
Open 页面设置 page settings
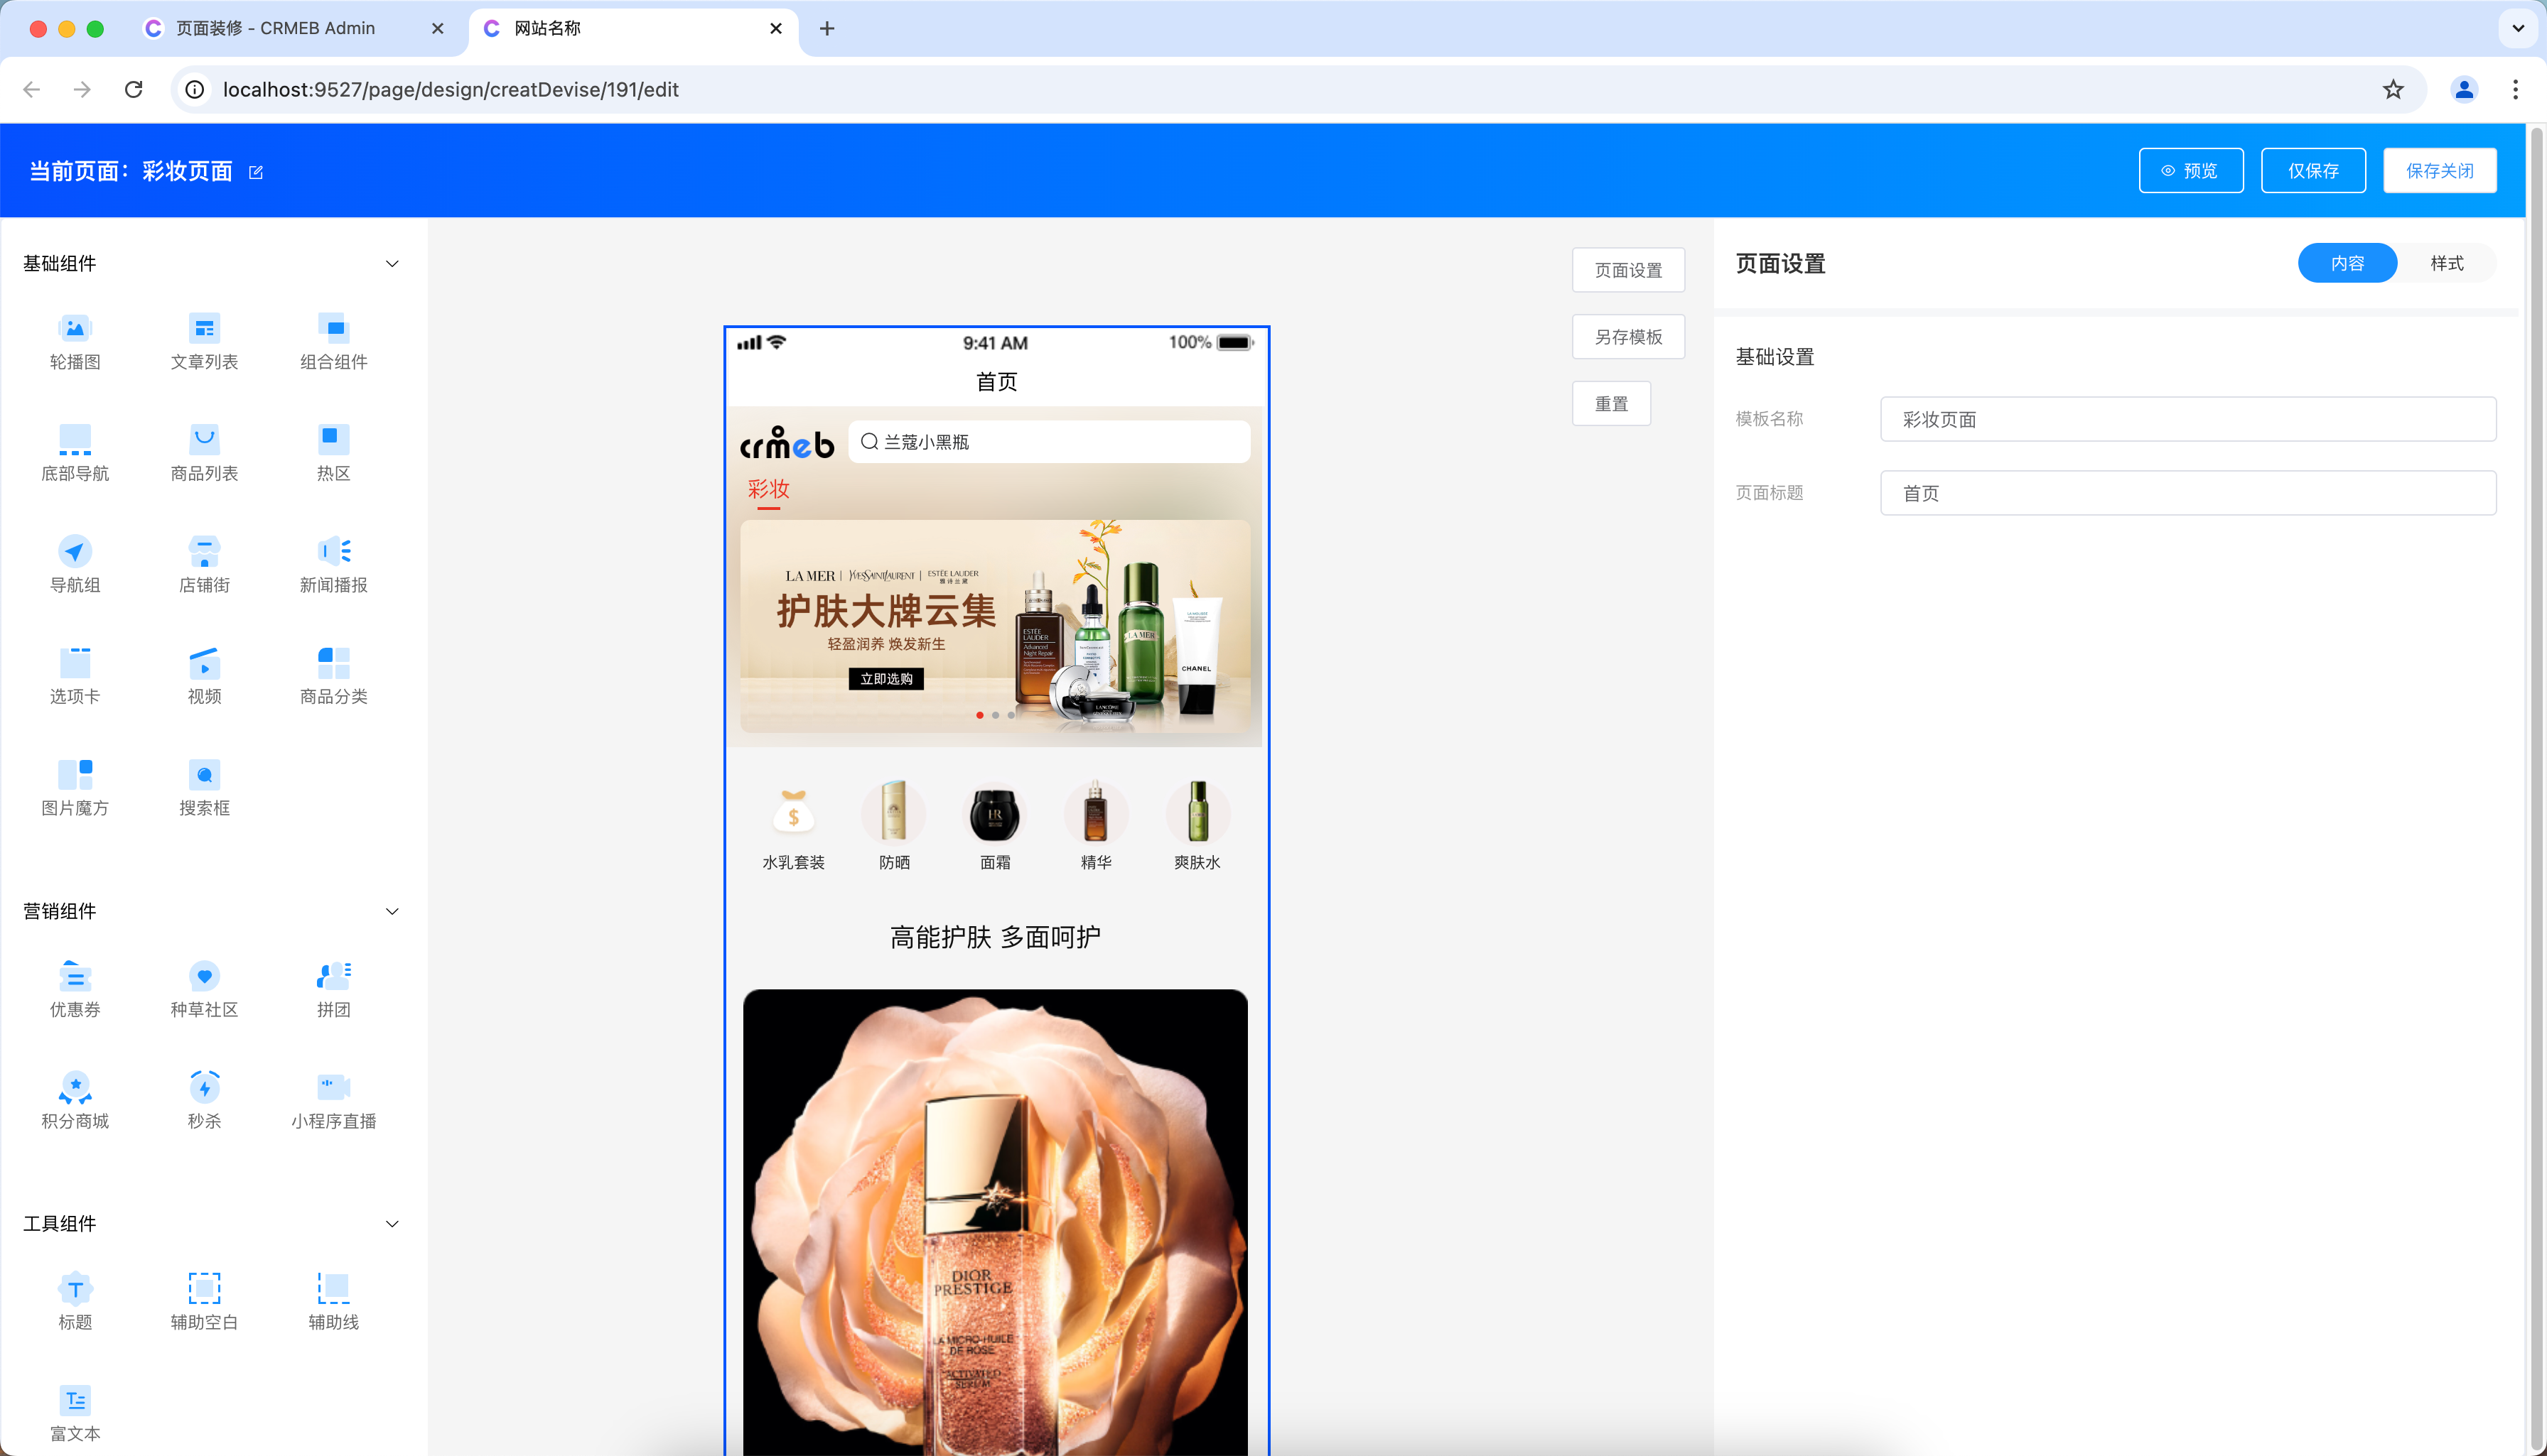1627,270
